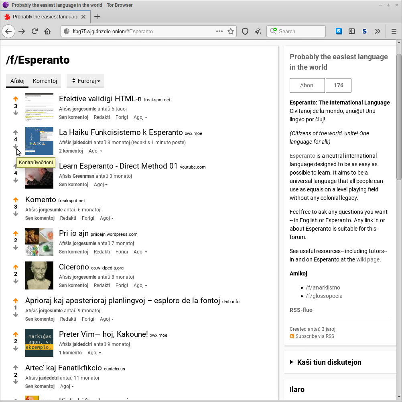402x402 pixels.
Task: Open Agoj dropdown under 'Pri io ajn'
Action: [x=140, y=252]
